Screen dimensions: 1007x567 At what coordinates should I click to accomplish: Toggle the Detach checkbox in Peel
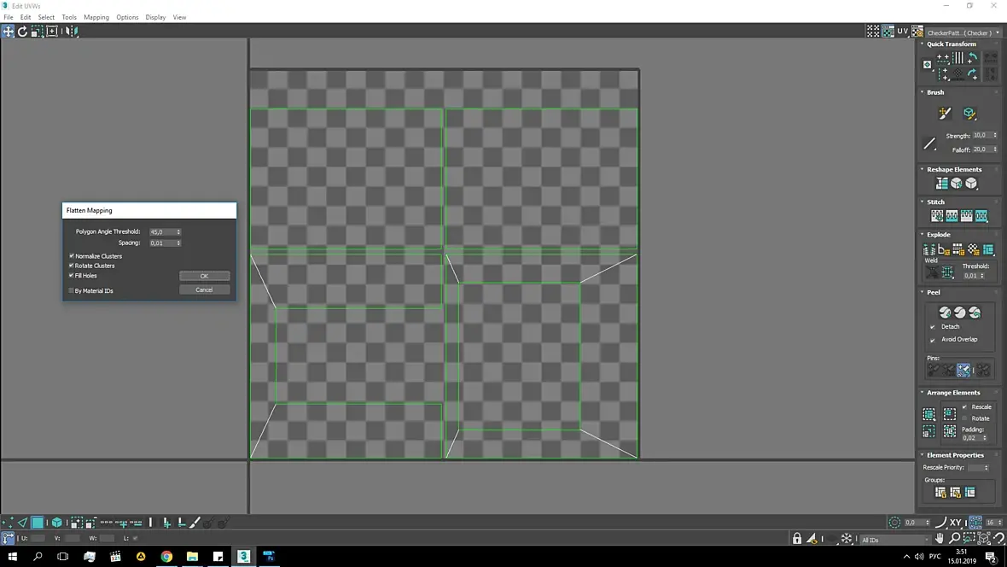click(x=933, y=326)
